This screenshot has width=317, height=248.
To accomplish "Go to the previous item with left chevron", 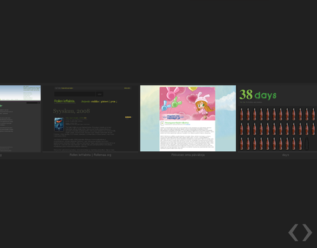I will [x=294, y=232].
